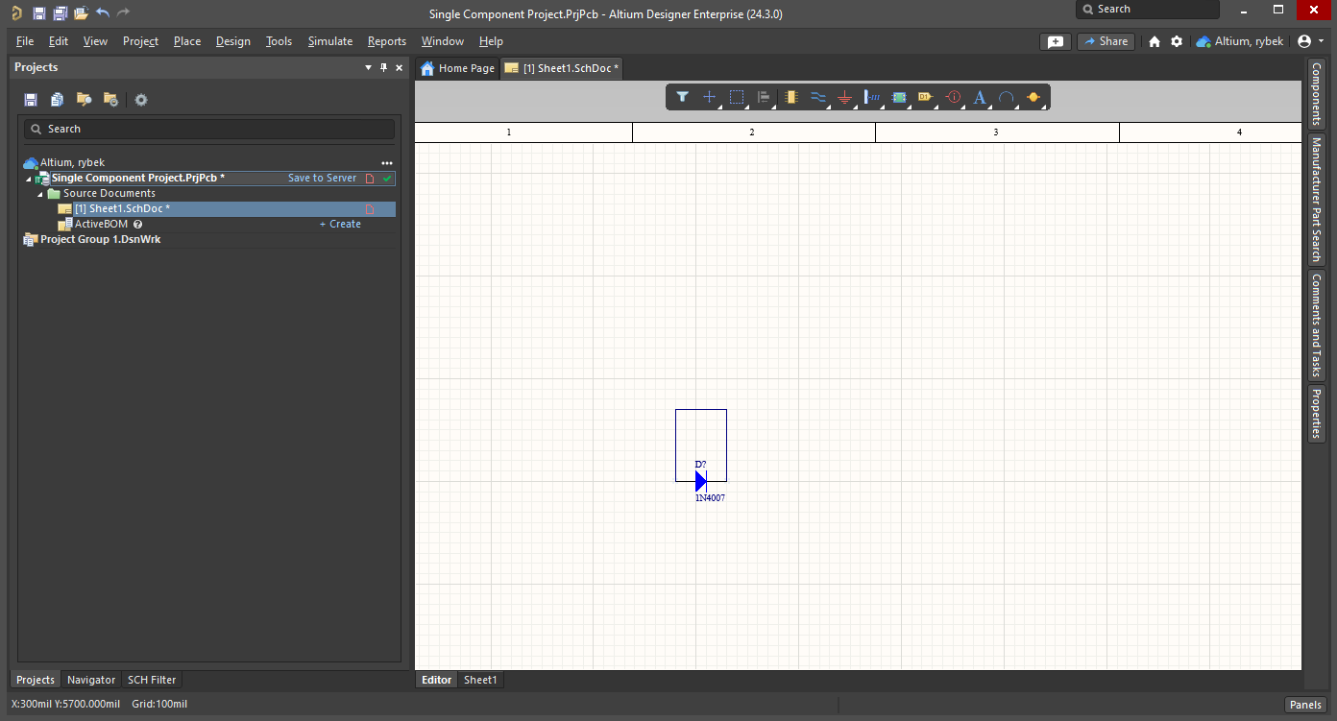Click the Place Sheet Symbol icon

click(899, 97)
